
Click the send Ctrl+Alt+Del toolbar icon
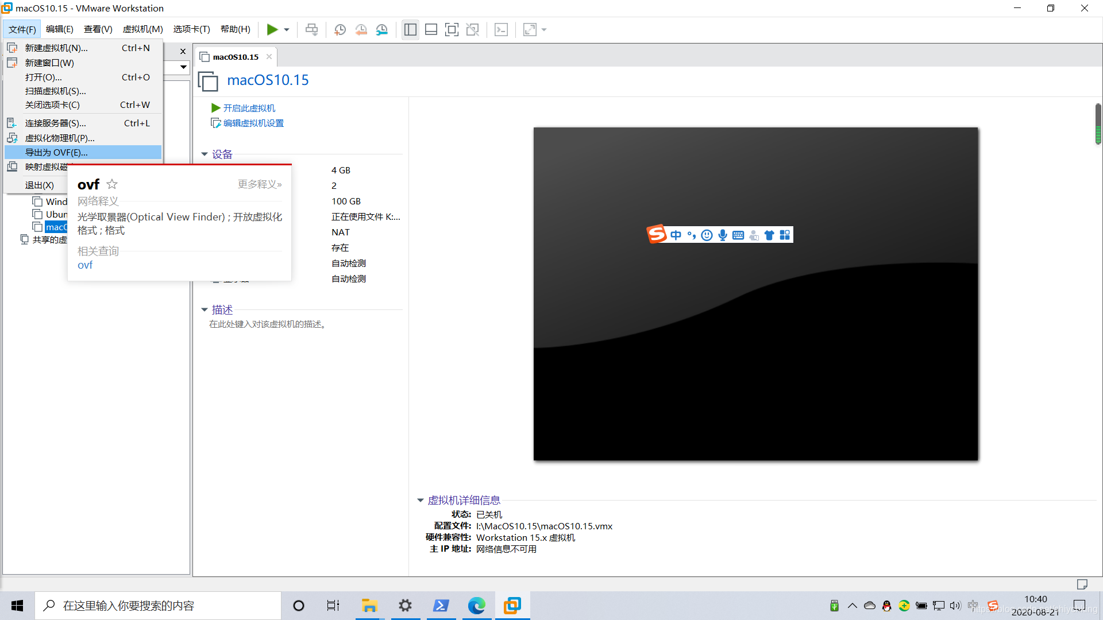(311, 29)
